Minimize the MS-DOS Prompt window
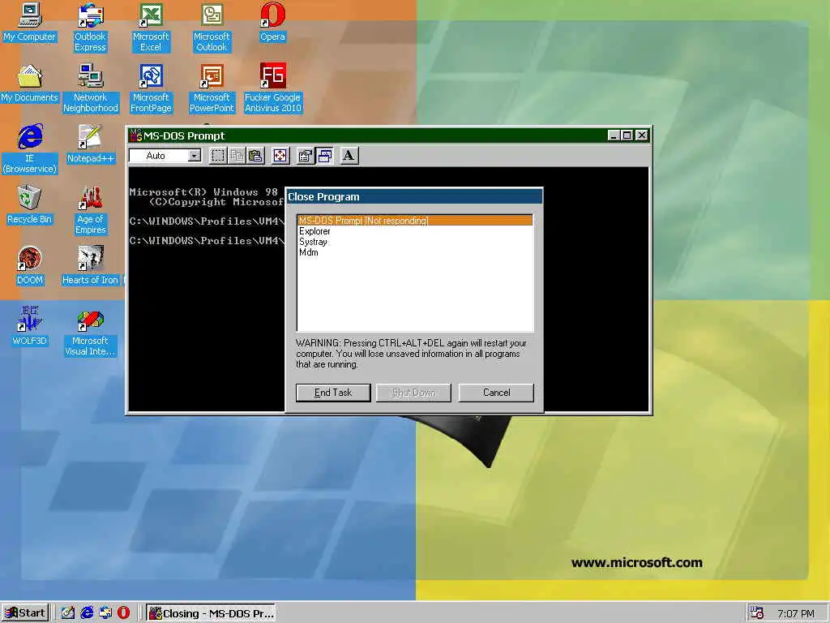 (614, 135)
